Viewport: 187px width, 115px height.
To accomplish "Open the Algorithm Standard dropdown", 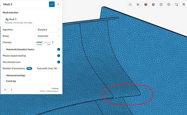I will pyautogui.click(x=48, y=30).
